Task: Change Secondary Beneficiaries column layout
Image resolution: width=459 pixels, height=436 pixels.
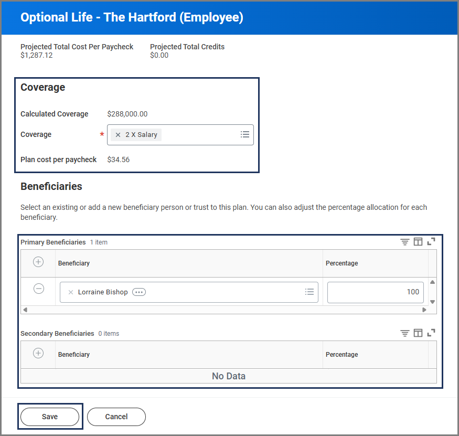Action: tap(418, 333)
